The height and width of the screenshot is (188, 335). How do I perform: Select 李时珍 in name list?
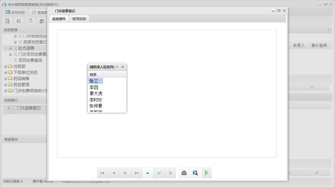tap(95, 100)
